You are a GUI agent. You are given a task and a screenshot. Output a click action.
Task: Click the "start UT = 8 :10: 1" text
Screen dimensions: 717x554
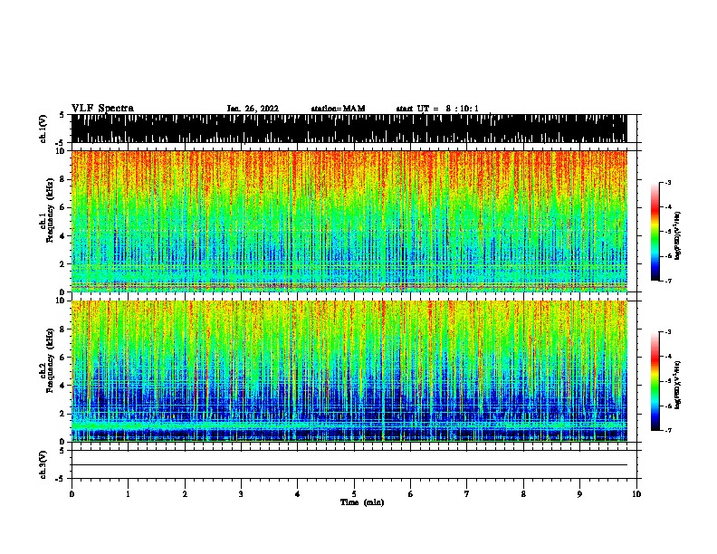(437, 109)
